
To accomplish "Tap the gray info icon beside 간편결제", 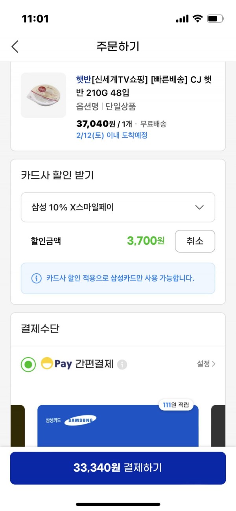I will coord(122,365).
